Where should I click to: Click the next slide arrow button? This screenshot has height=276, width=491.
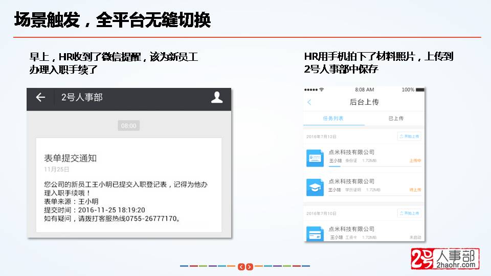click(249, 266)
